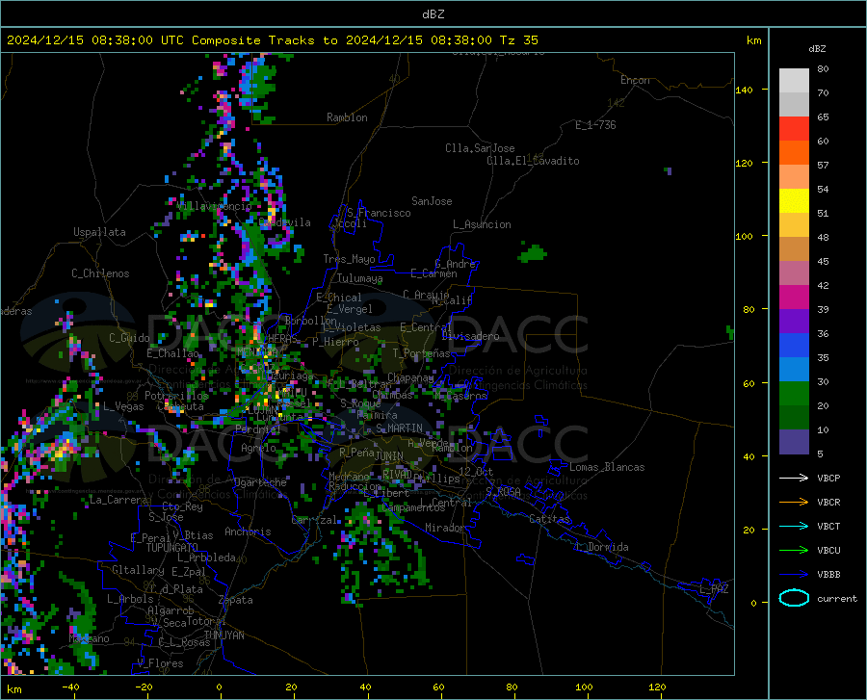The image size is (867, 700).
Task: Click the 'Tulumaya' map label
Action: tap(359, 278)
